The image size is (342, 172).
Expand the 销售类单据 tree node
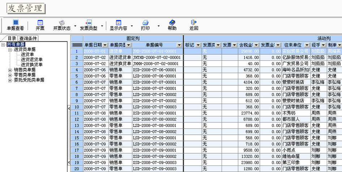click(x=10, y=70)
